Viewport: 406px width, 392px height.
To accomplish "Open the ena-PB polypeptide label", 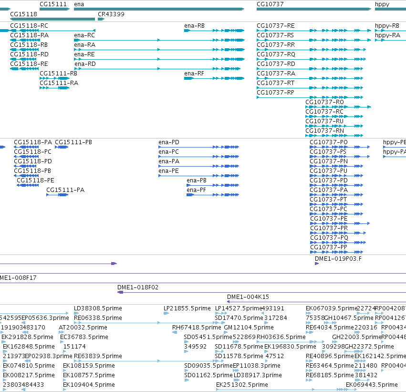I will (x=197, y=180).
